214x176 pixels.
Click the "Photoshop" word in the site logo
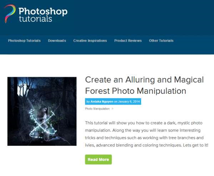(43, 11)
